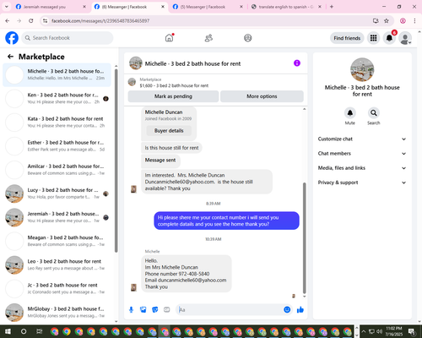Screen dimensions: 422x338
Task: Click the Find friends button
Action: tap(347, 38)
